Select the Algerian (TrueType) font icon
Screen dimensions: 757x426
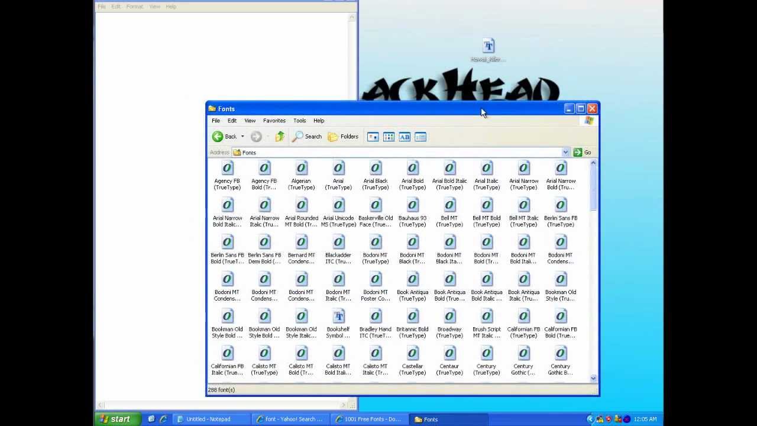point(302,169)
